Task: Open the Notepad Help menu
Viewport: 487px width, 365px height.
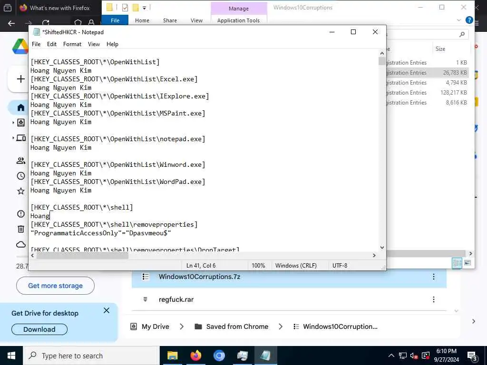Action: [112, 44]
